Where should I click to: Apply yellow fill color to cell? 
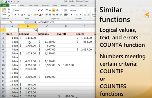click(x=35, y=15)
